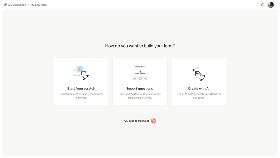Follow the Or, sync to HubSpot link

tap(137, 121)
